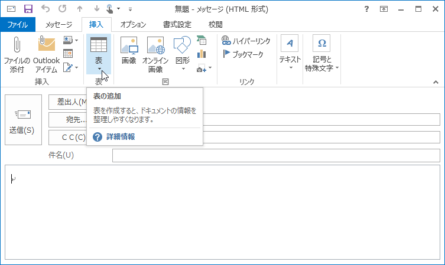Viewport: 445px width, 265px height.
Task: Open ribbon display options button
Action: [x=384, y=9]
